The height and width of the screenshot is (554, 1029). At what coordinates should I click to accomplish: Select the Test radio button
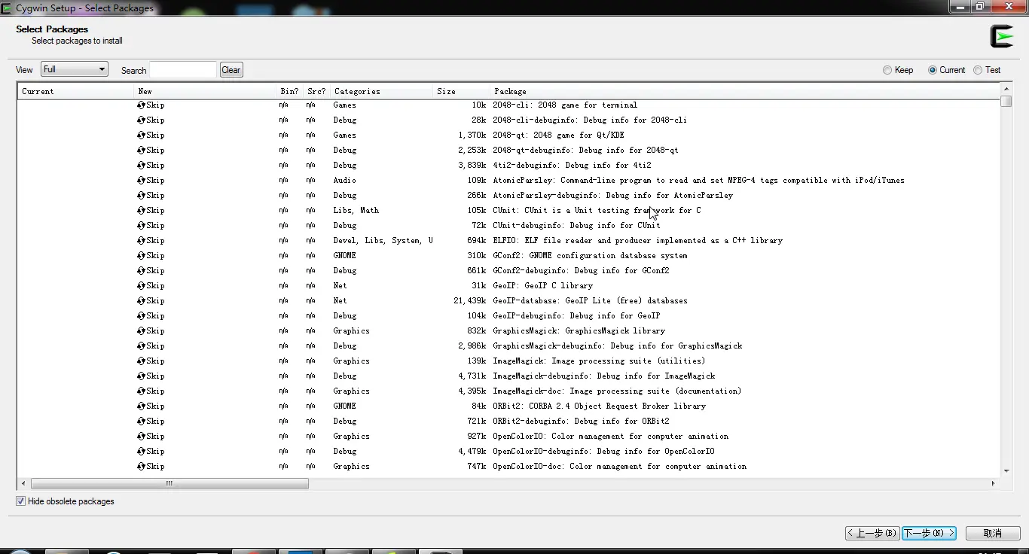click(978, 70)
